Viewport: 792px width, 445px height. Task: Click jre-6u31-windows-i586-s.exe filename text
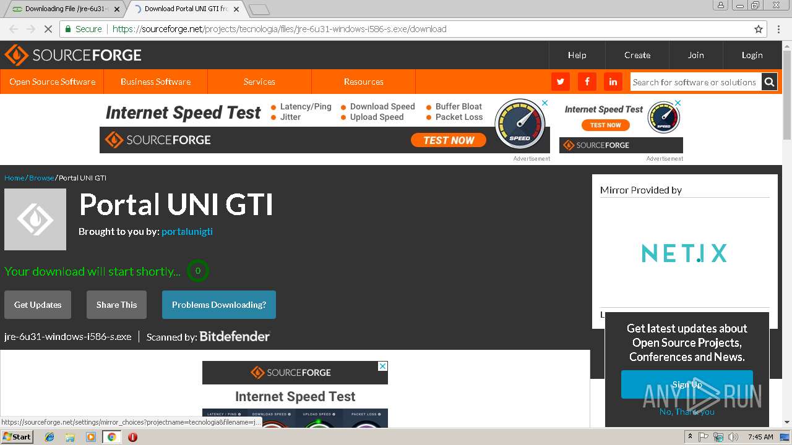point(68,337)
